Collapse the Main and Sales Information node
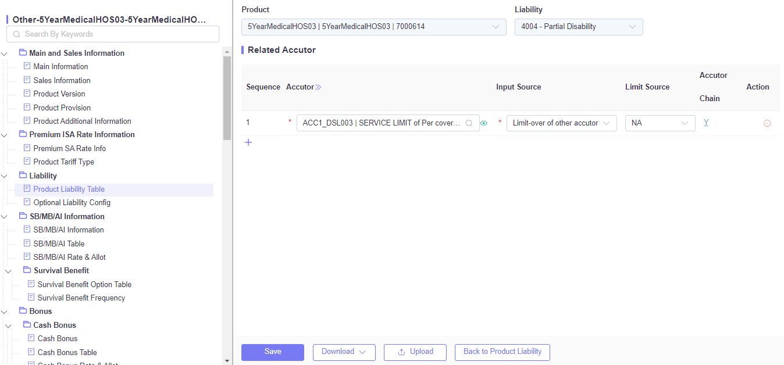 5,53
